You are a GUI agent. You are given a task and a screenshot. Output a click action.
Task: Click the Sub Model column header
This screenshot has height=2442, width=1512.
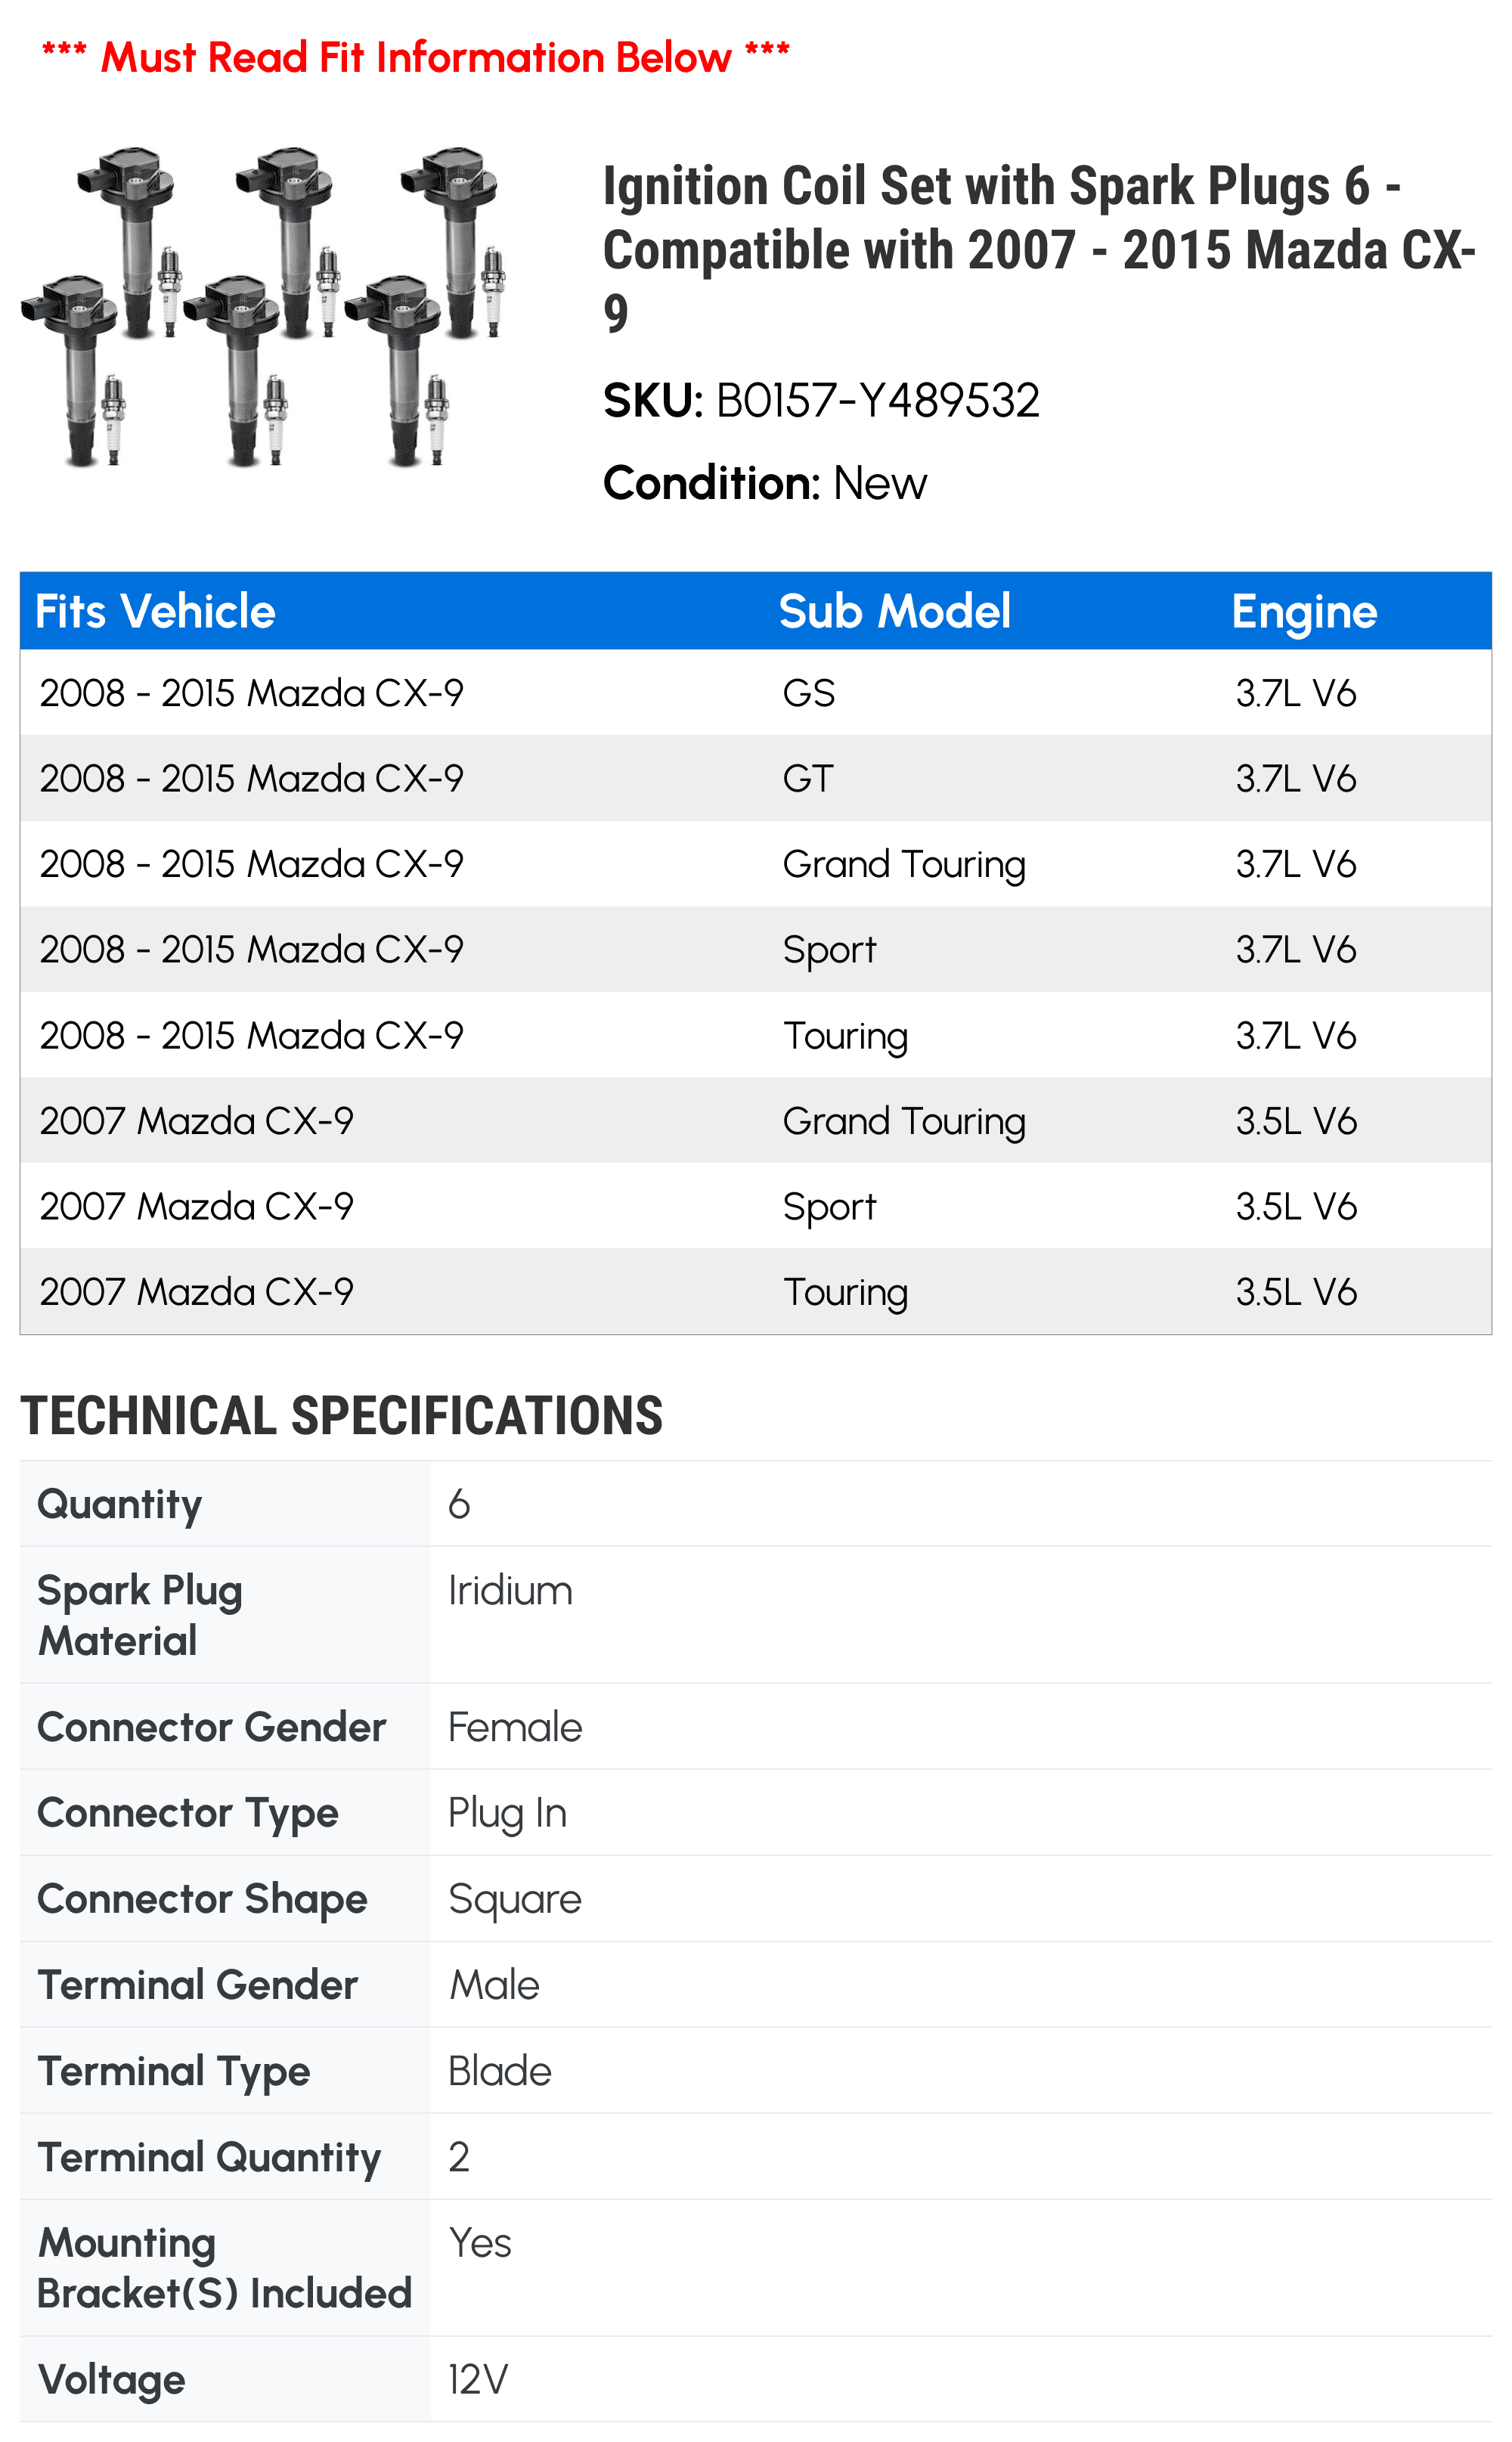point(894,611)
